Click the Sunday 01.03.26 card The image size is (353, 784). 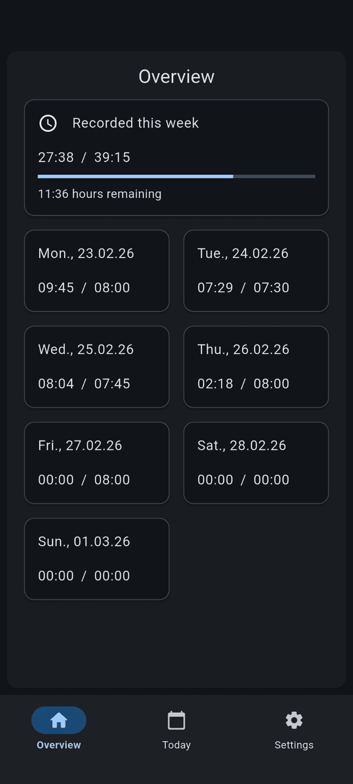[x=97, y=559]
